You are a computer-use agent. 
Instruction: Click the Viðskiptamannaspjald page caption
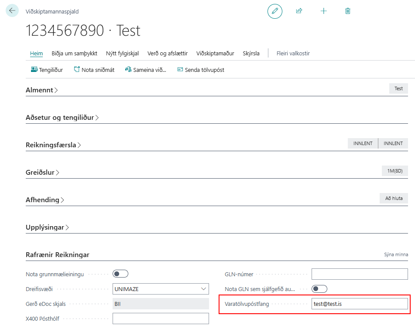click(52, 12)
